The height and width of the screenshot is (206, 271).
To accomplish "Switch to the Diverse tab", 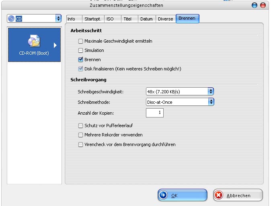I will pyautogui.click(x=166, y=19).
